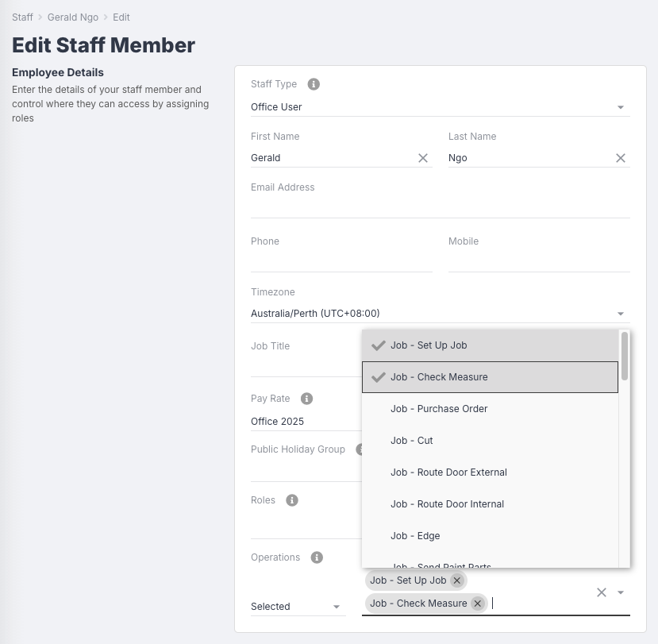Select Job - Purchase Order option
The image size is (658, 644).
pyautogui.click(x=439, y=409)
